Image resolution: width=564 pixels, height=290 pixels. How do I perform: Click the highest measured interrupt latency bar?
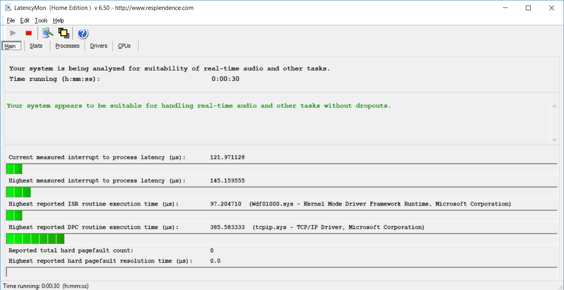(282, 192)
